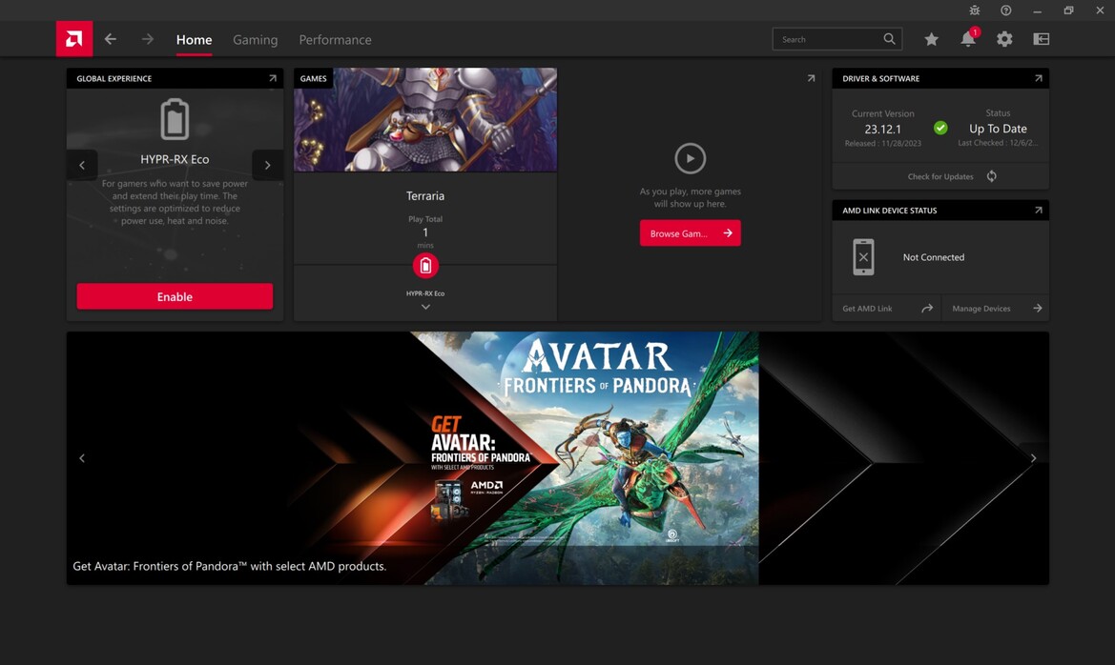Show next promotional banner
This screenshot has width=1115, height=665.
(1033, 458)
